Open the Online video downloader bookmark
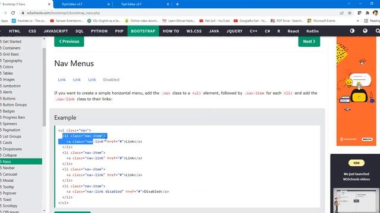Screen dimensions: 380x213 coord(141,21)
